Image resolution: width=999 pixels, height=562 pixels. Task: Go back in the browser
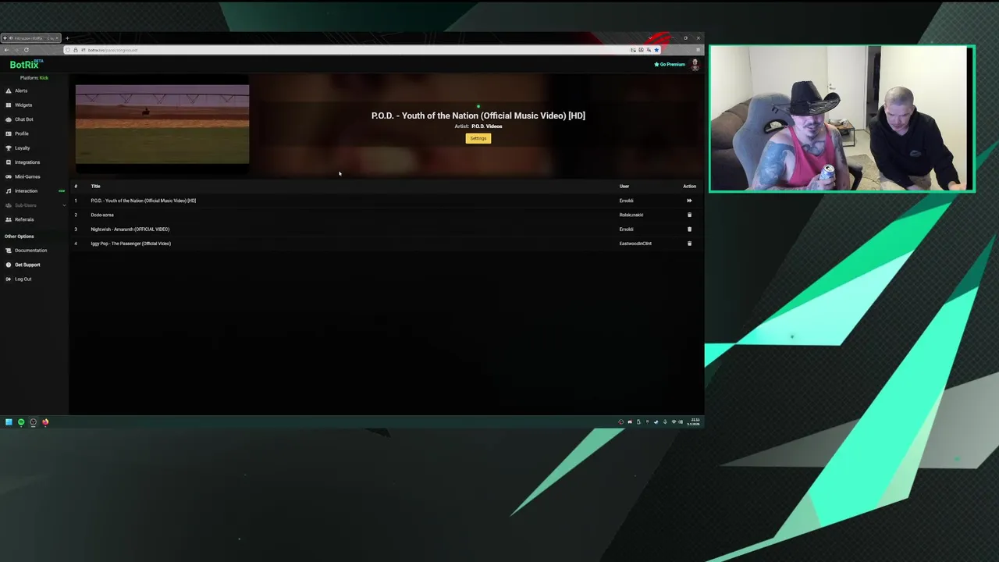pyautogui.click(x=7, y=50)
